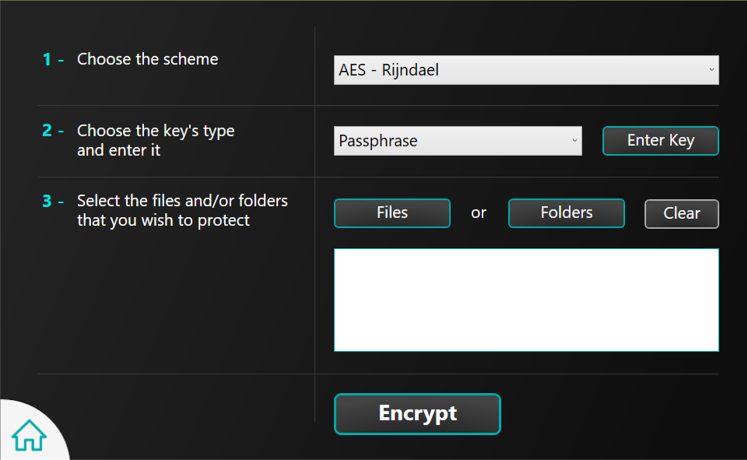Click the step number 3 label
The height and width of the screenshot is (460, 747).
coord(47,201)
